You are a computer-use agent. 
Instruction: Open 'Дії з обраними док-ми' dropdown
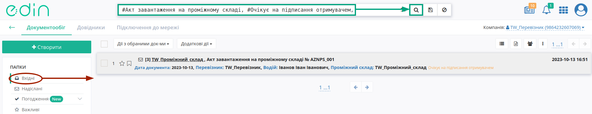tap(143, 44)
